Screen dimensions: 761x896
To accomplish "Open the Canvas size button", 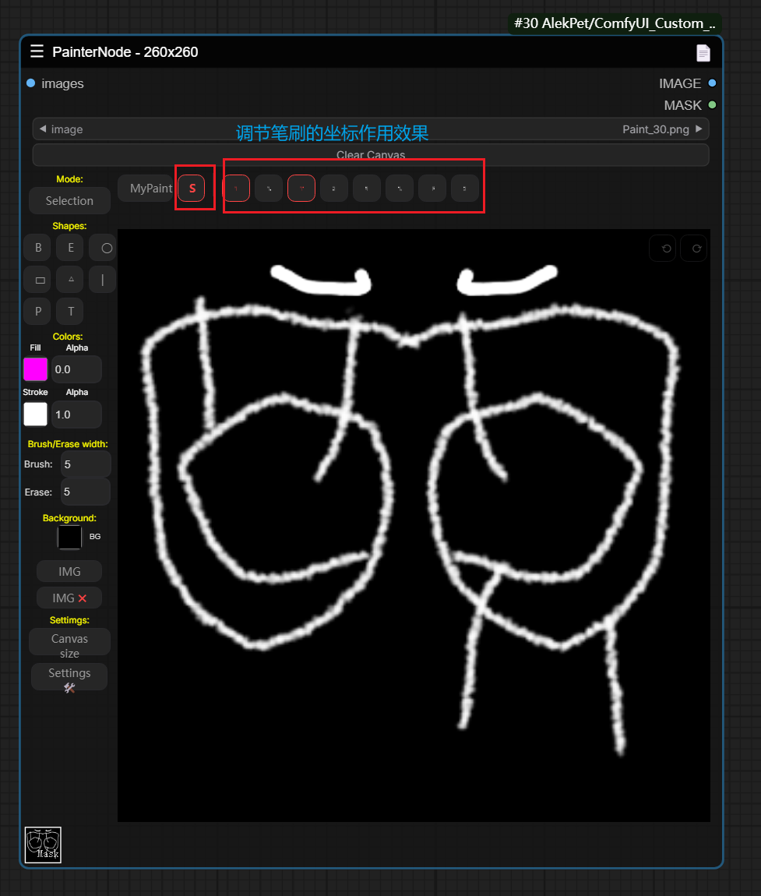I will click(69, 645).
